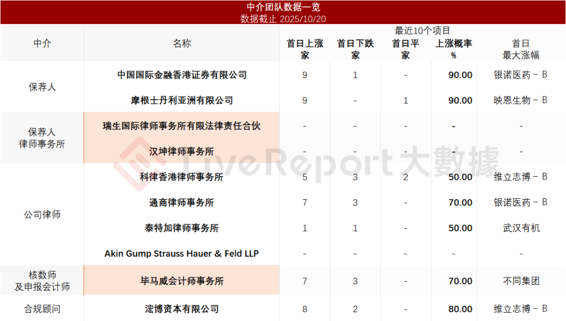Click 维立志博－B in 浤博资本 row

coord(520,309)
